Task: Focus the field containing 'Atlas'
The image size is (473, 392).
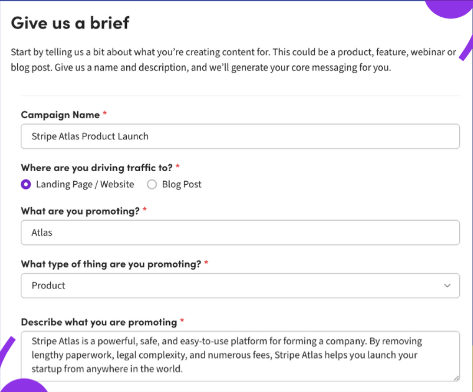Action: tap(240, 233)
